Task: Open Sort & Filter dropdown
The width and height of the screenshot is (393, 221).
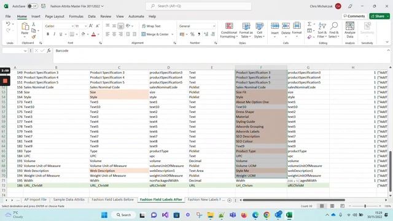Action: [x=322, y=30]
